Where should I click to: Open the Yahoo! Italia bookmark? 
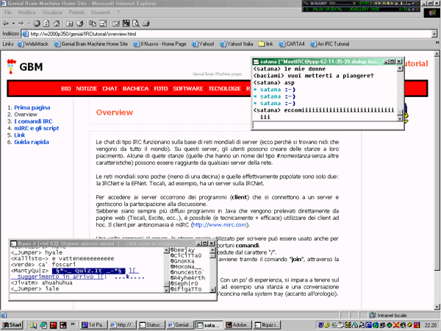[x=236, y=44]
